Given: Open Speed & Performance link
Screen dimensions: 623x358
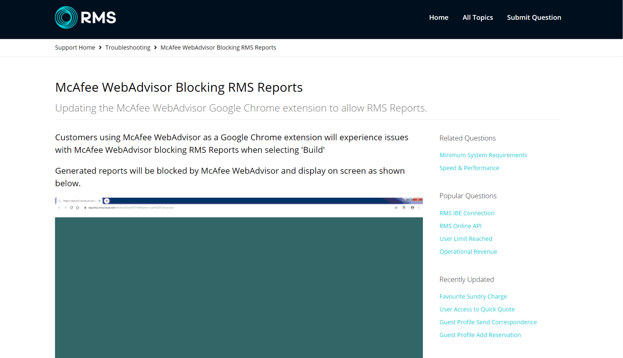Looking at the screenshot, I should click(x=469, y=168).
